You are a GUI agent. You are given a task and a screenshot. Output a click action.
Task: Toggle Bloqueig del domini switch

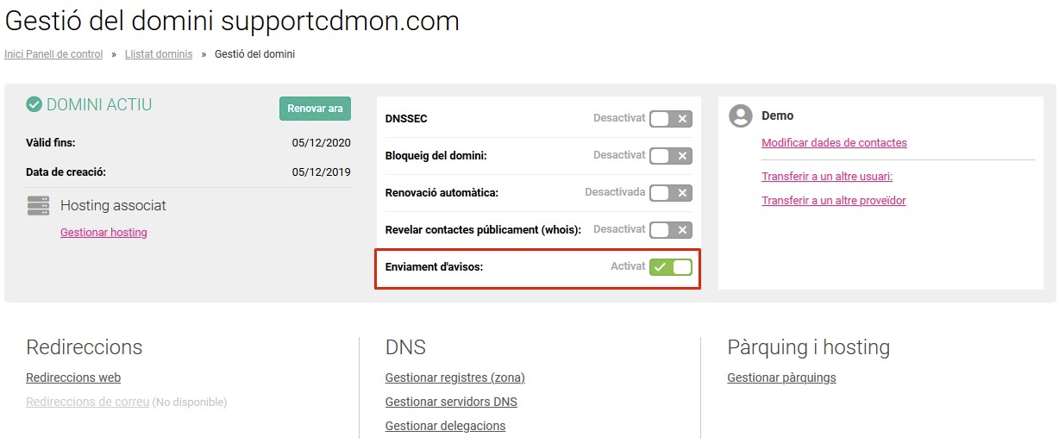(x=671, y=156)
